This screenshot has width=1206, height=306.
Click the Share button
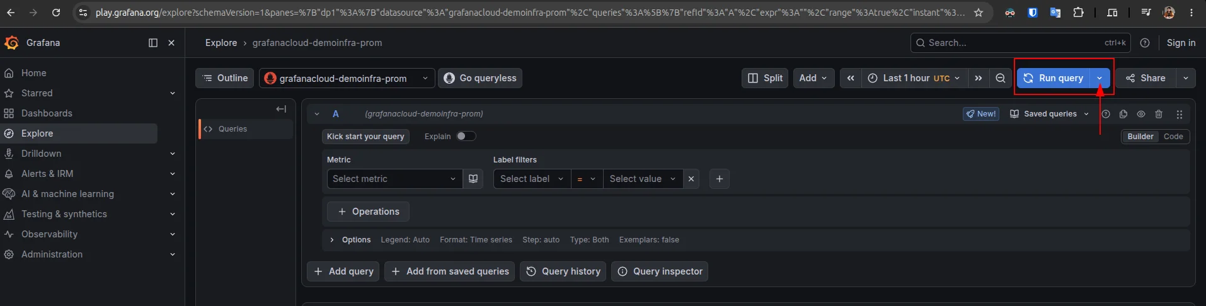1146,78
